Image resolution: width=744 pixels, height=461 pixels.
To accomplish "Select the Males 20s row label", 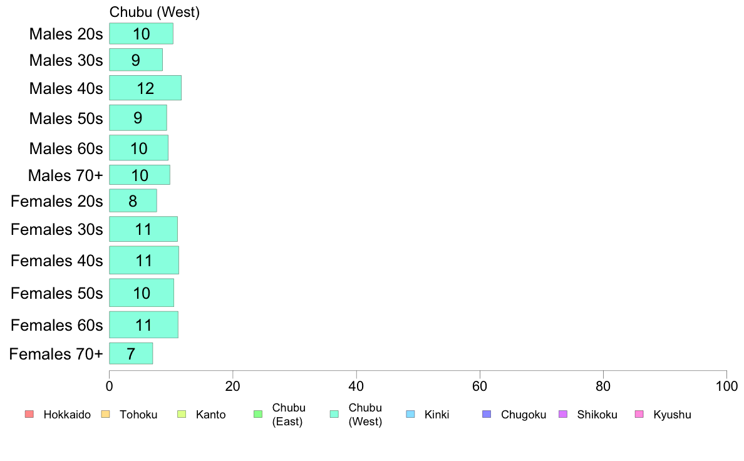I will click(66, 34).
